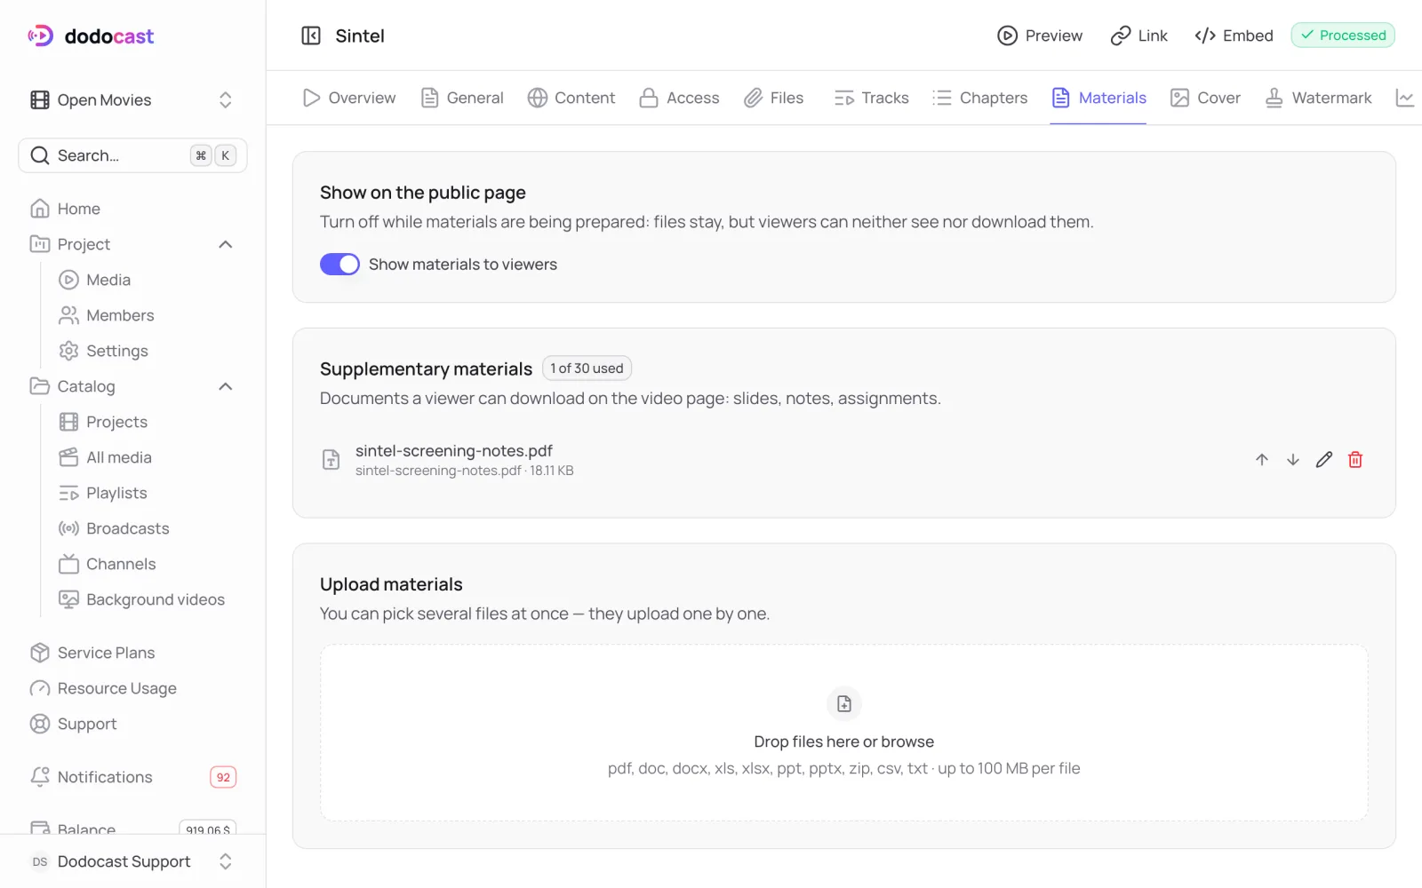
Task: Open the Files tab
Action: [774, 98]
